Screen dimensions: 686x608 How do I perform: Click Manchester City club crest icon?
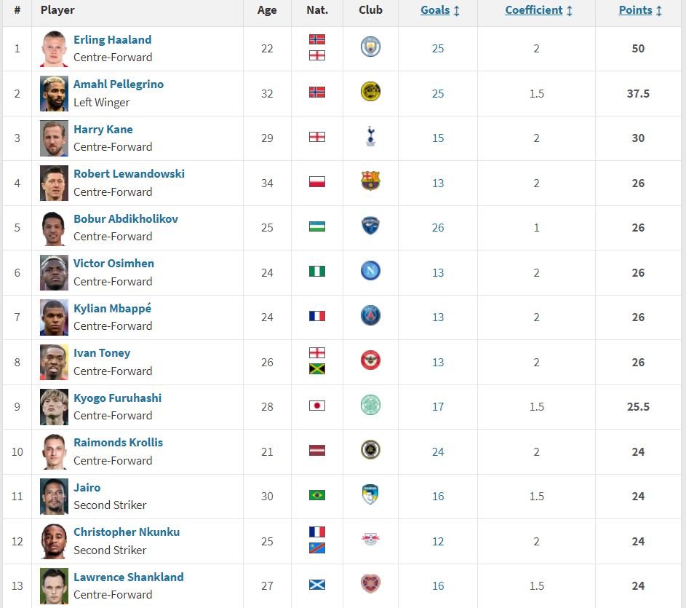(370, 47)
